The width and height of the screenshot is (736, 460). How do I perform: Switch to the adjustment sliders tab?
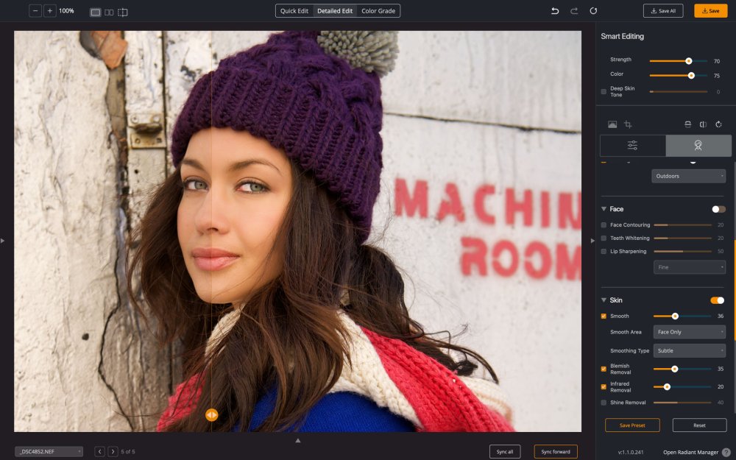tap(633, 146)
